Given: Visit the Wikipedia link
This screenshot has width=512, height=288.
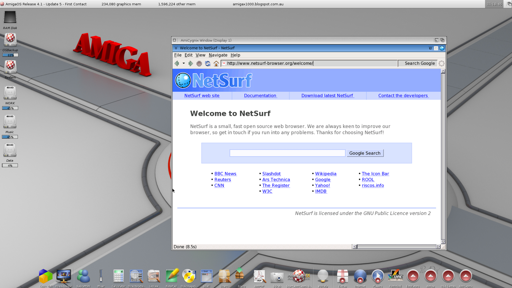Looking at the screenshot, I should tap(326, 174).
